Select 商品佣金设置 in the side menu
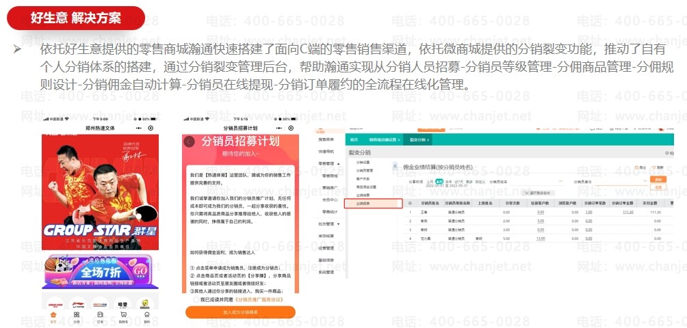The width and height of the screenshot is (687, 328). click(x=366, y=187)
